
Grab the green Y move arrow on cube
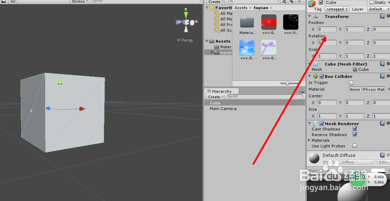[x=60, y=81]
